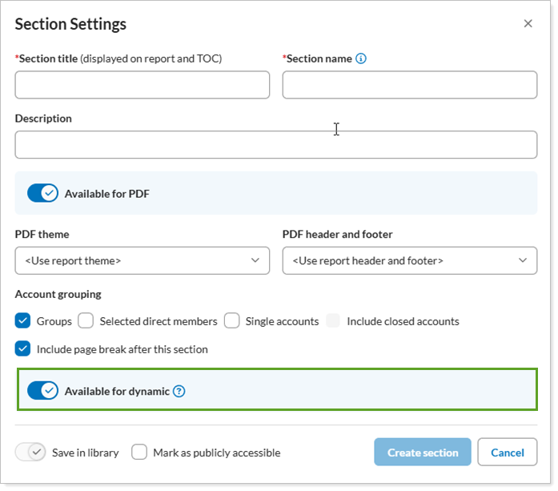Expand the PDF header and footer dropdown

pyautogui.click(x=409, y=260)
